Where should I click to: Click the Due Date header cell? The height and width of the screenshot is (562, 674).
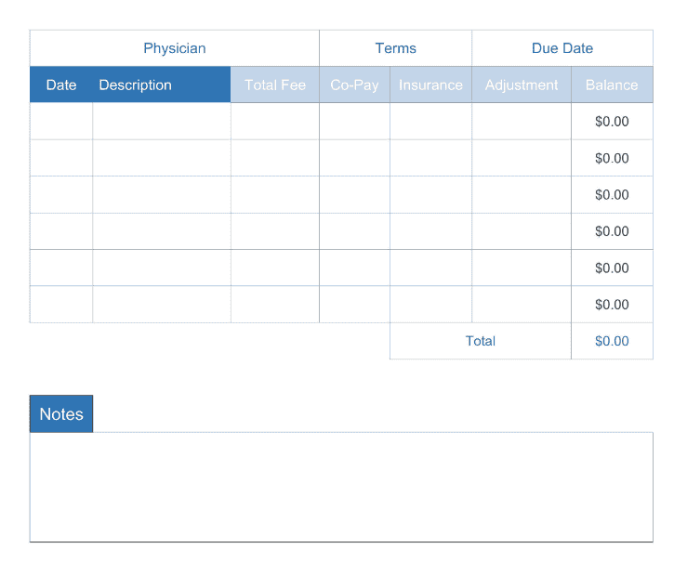(562, 48)
